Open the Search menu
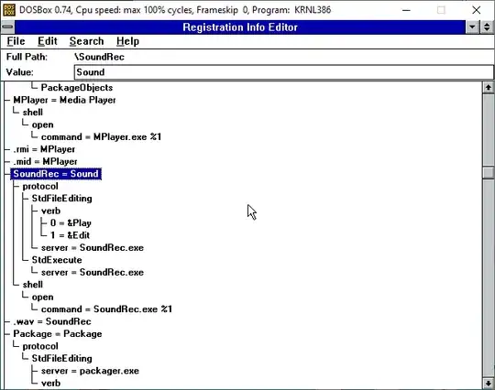Screen dimensions: 495x390 pyautogui.click(x=86, y=41)
